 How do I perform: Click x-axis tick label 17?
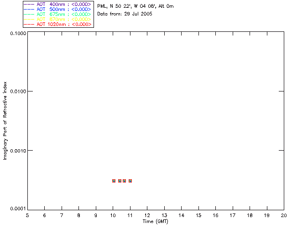(x=233, y=215)
